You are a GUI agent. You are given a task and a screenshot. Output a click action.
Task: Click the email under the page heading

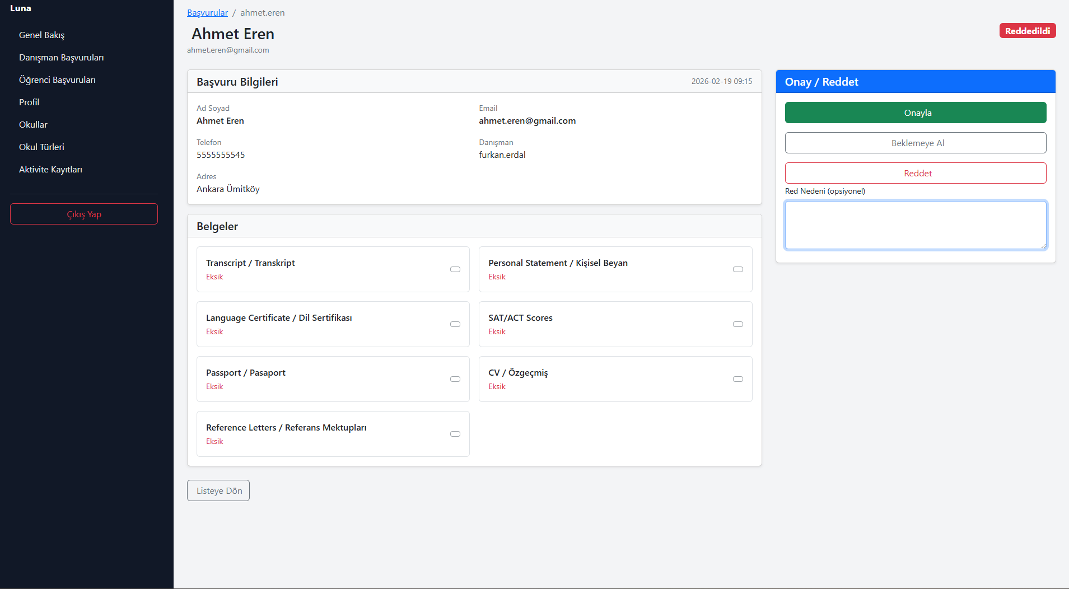228,50
